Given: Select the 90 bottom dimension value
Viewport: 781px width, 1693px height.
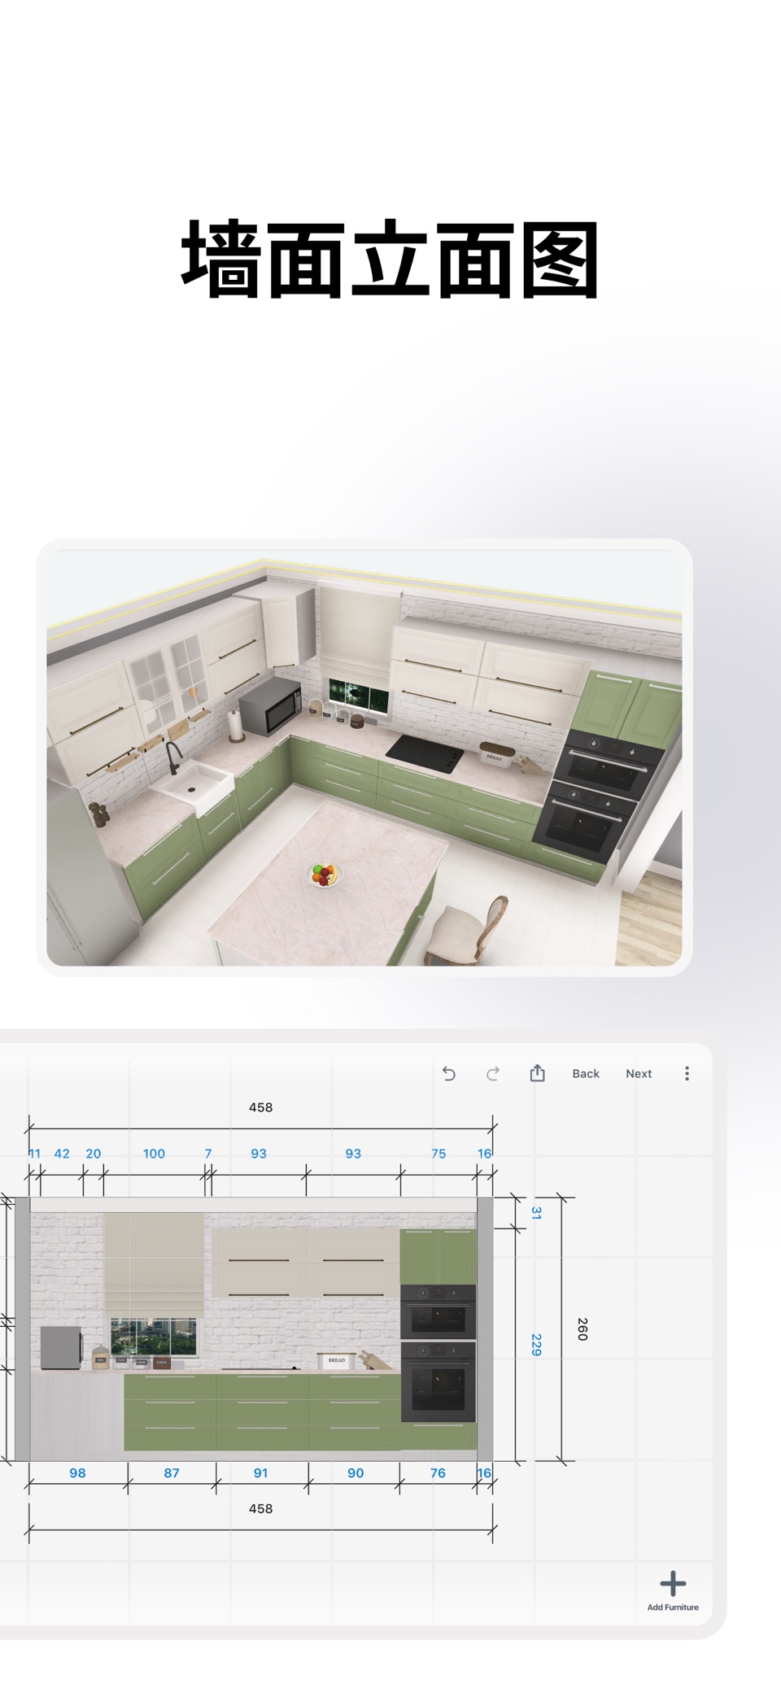Looking at the screenshot, I should [x=356, y=1473].
